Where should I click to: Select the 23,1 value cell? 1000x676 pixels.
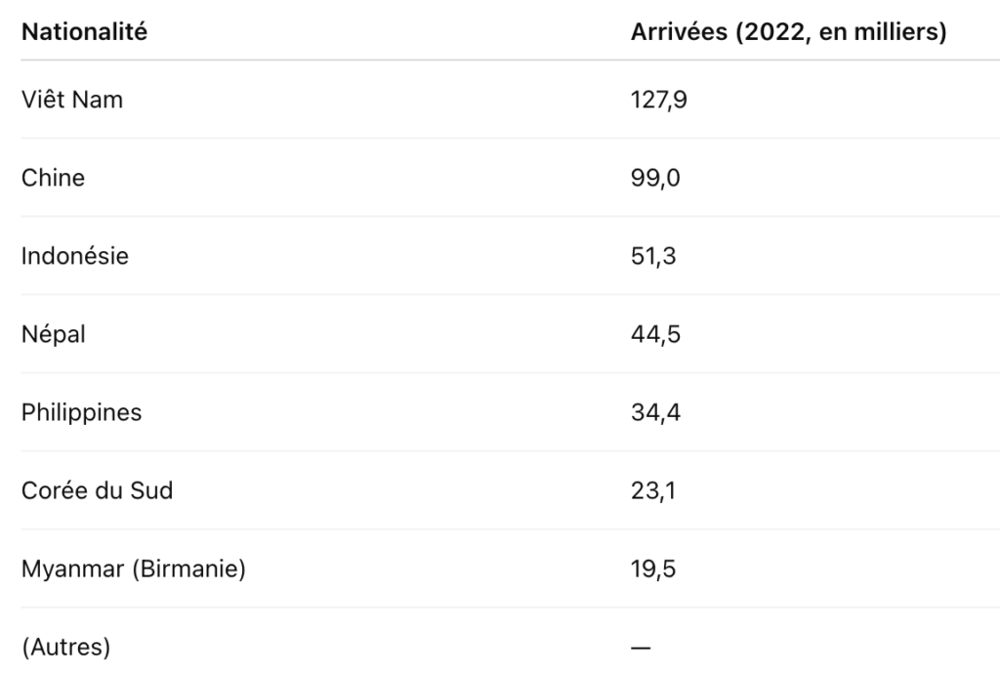(653, 491)
